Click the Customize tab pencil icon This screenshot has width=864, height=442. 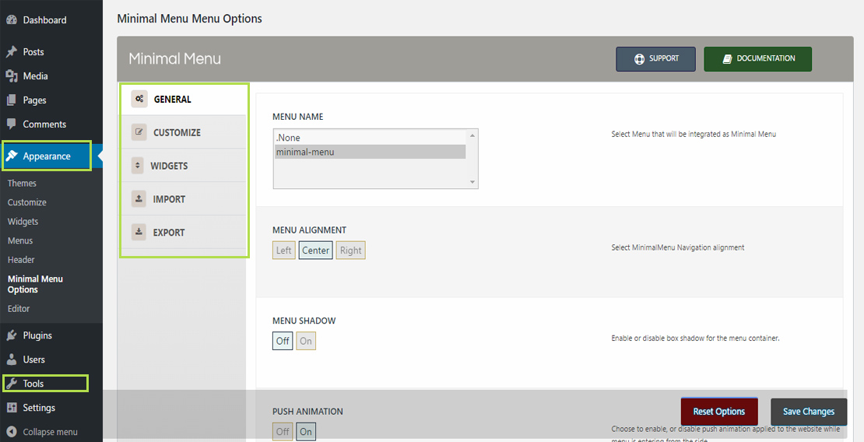[139, 132]
